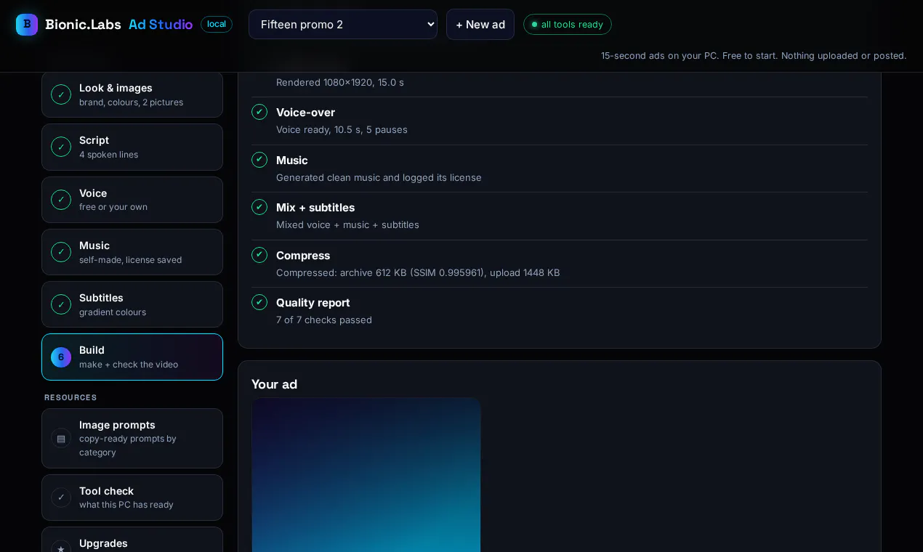Click "Mixed voice + music + subtitles" text
The image size is (923, 552).
pos(347,224)
